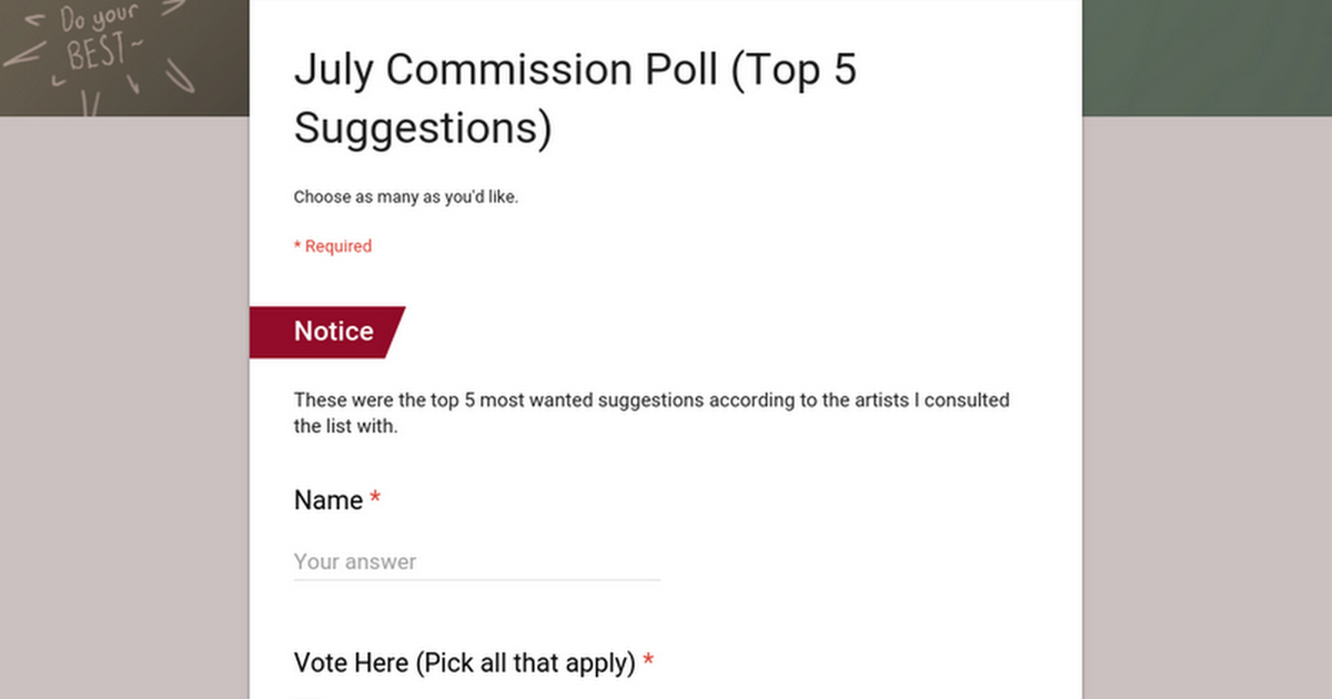The width and height of the screenshot is (1332, 699).
Task: Click the "(Pick all that apply)" text
Action: [525, 663]
